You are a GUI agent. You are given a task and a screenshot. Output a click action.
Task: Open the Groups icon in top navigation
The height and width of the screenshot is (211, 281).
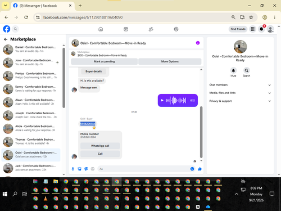176,29
